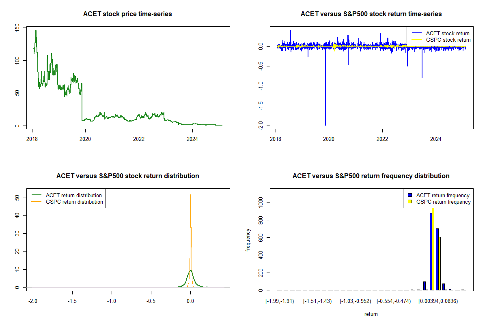Click the '-1.5' tick on distribution x-axis
The height and width of the screenshot is (324, 487).
(x=72, y=301)
